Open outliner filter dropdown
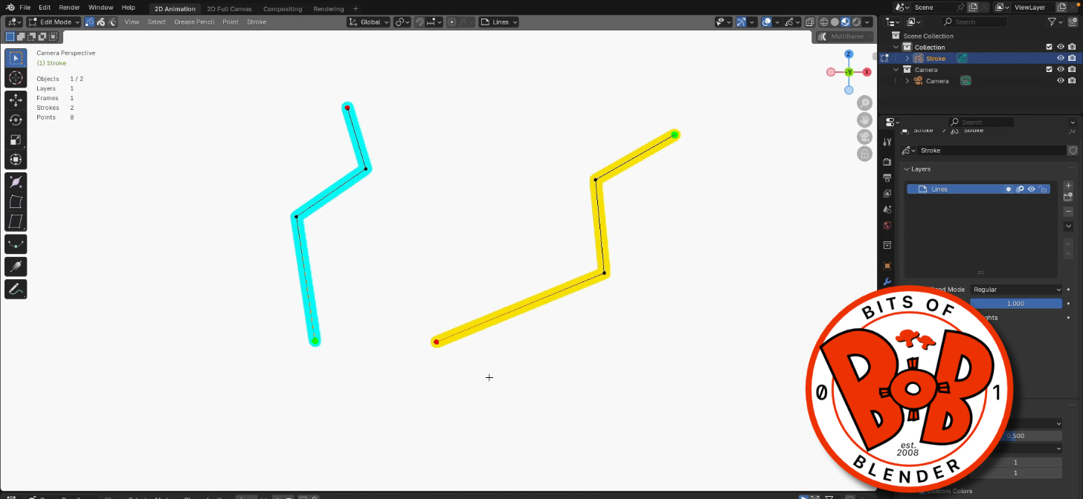The width and height of the screenshot is (1083, 499). coord(1054,22)
